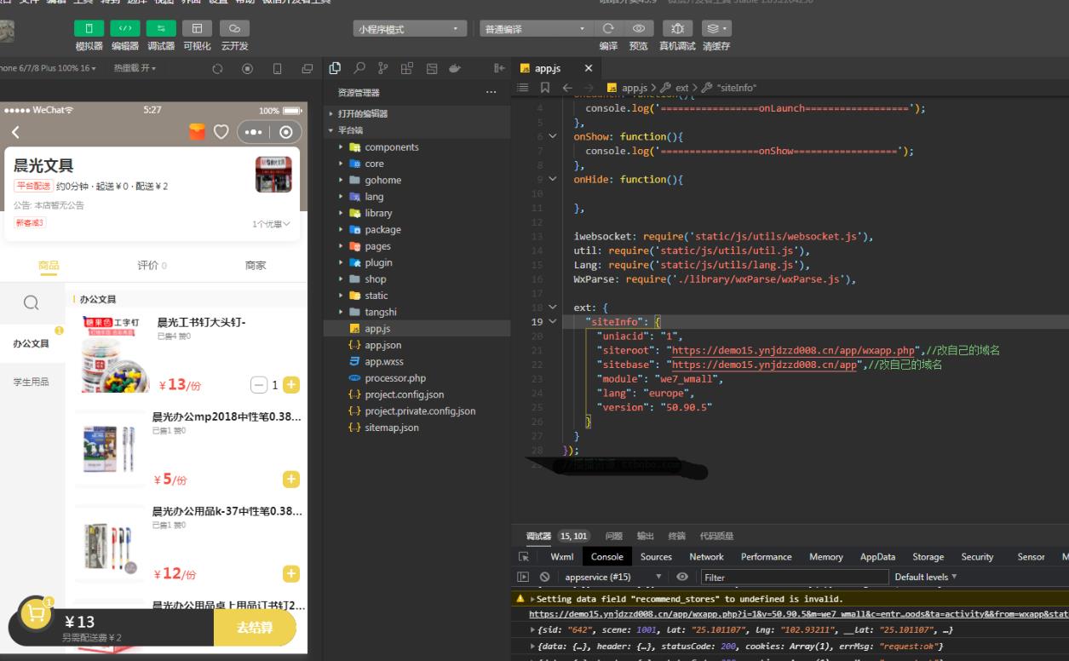
Task: Expand the components folder
Action: tap(392, 147)
